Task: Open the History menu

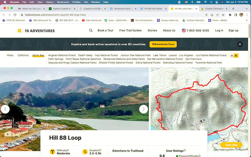Action: (50, 2)
